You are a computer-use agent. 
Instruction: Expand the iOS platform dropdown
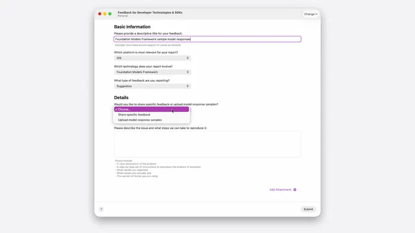(153, 58)
